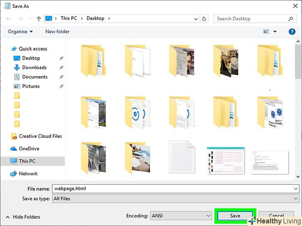Viewport: 302px width, 226px height.
Task: Open Documents in Quick access
Action: point(35,77)
